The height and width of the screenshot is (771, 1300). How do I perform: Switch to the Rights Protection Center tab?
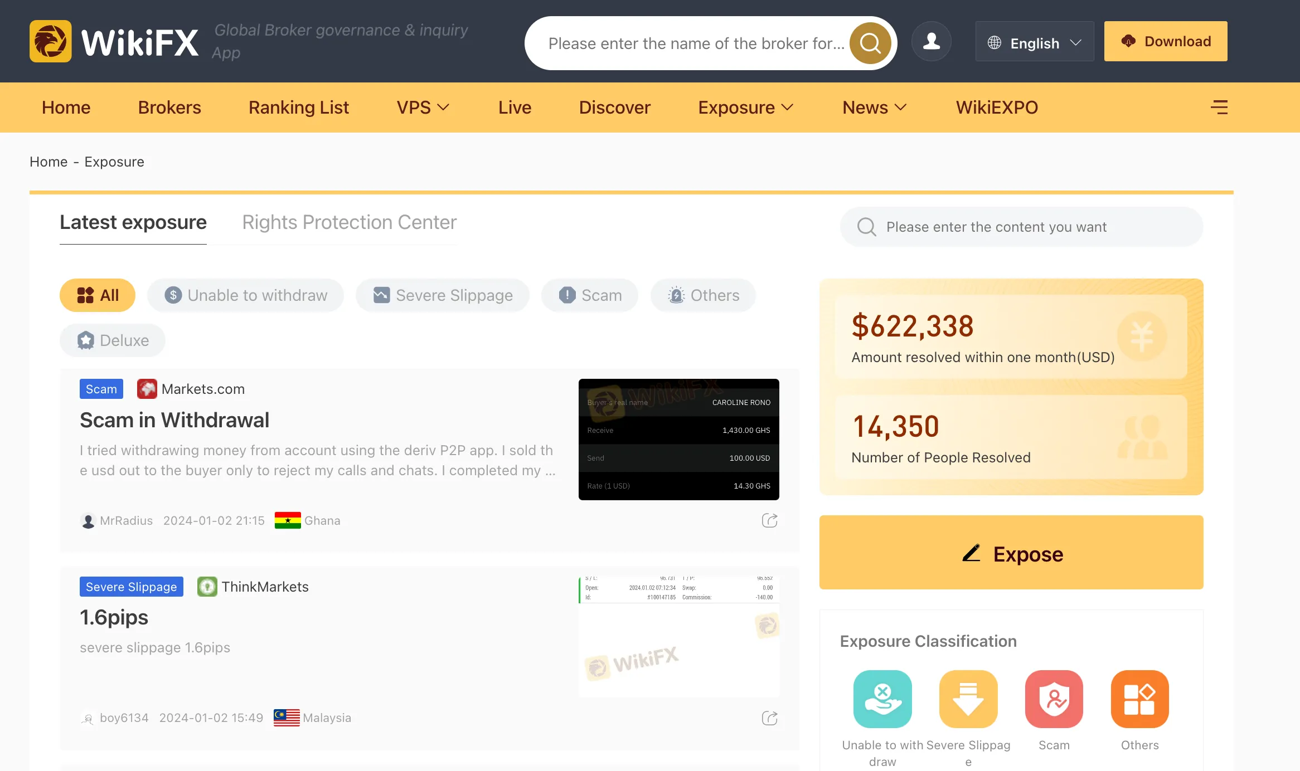[350, 222]
